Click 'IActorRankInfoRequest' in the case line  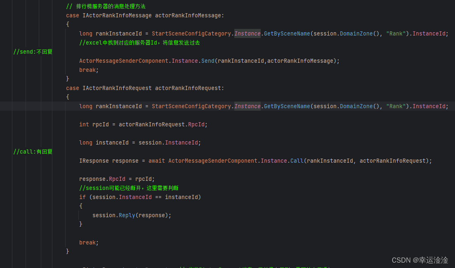click(117, 88)
